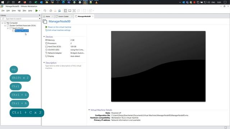Image resolution: width=230 pixels, height=129 pixels.
Task: Select ManagerNode00 in the library tree
Action: coord(22,31)
